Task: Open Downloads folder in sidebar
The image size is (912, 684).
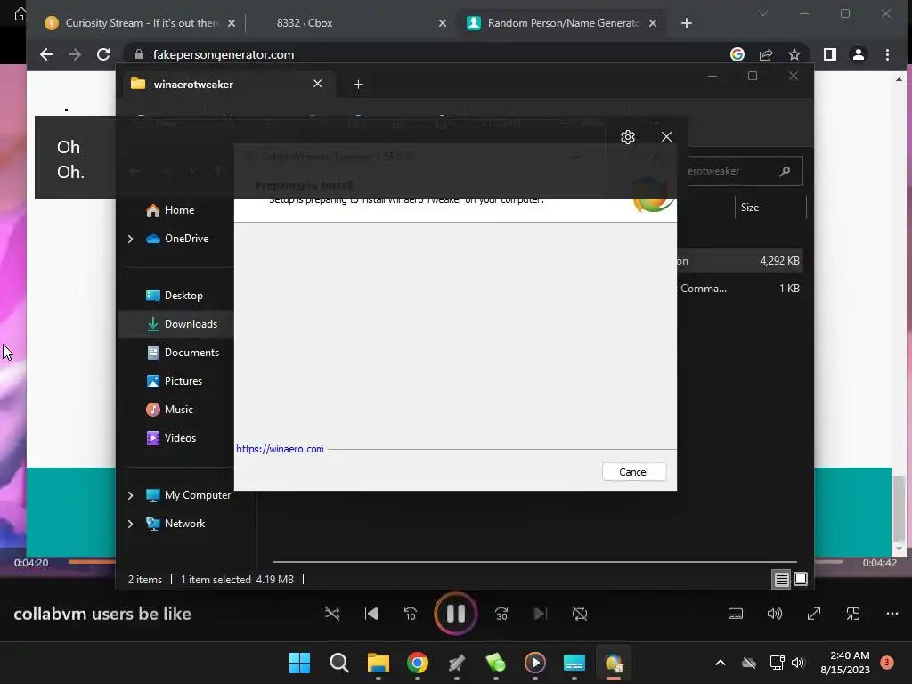Action: pyautogui.click(x=182, y=324)
